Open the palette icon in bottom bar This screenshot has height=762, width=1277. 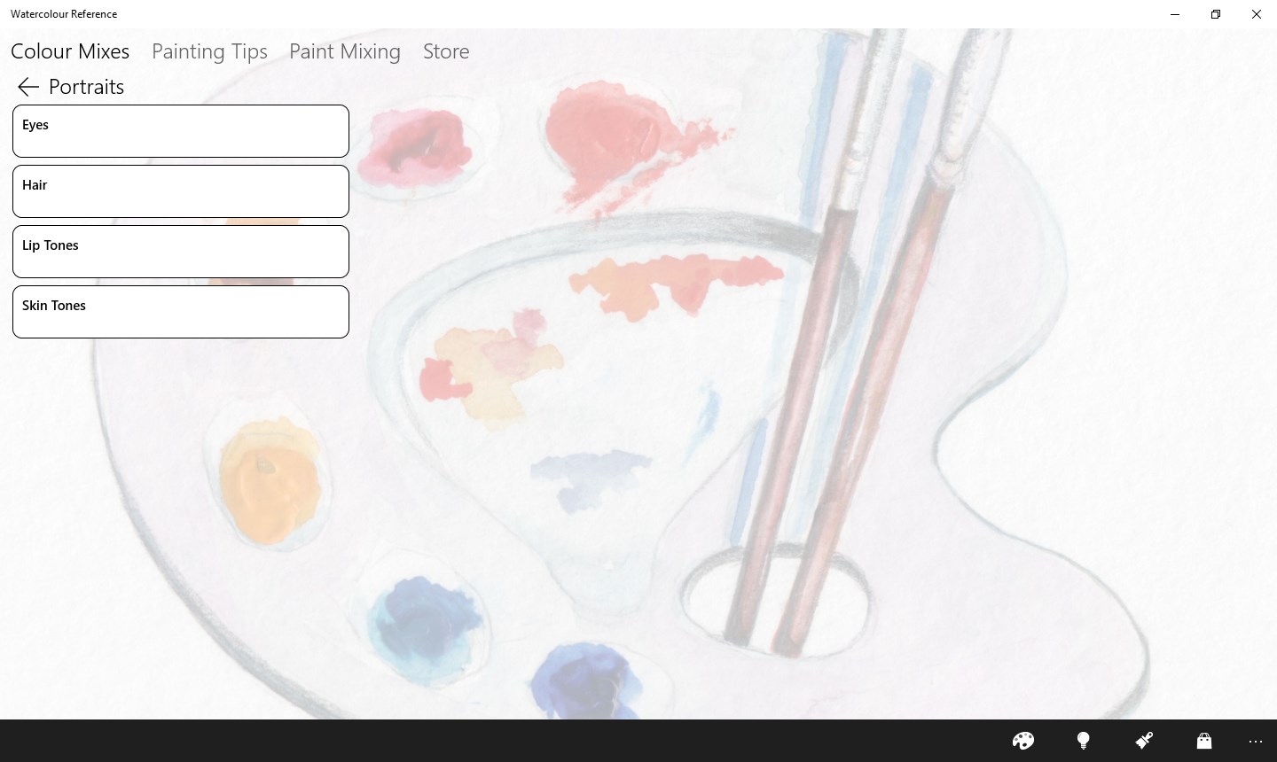(1022, 741)
